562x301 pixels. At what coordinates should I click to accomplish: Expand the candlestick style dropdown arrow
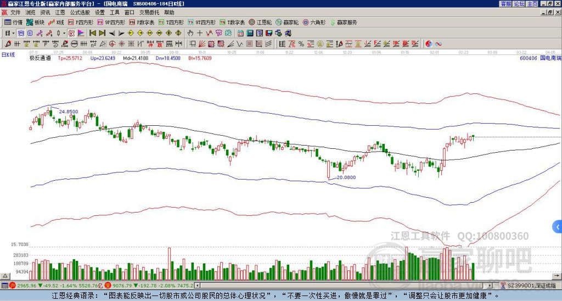tap(64, 33)
